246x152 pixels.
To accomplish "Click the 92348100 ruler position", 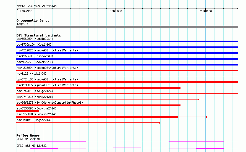I will tap(205, 11).
